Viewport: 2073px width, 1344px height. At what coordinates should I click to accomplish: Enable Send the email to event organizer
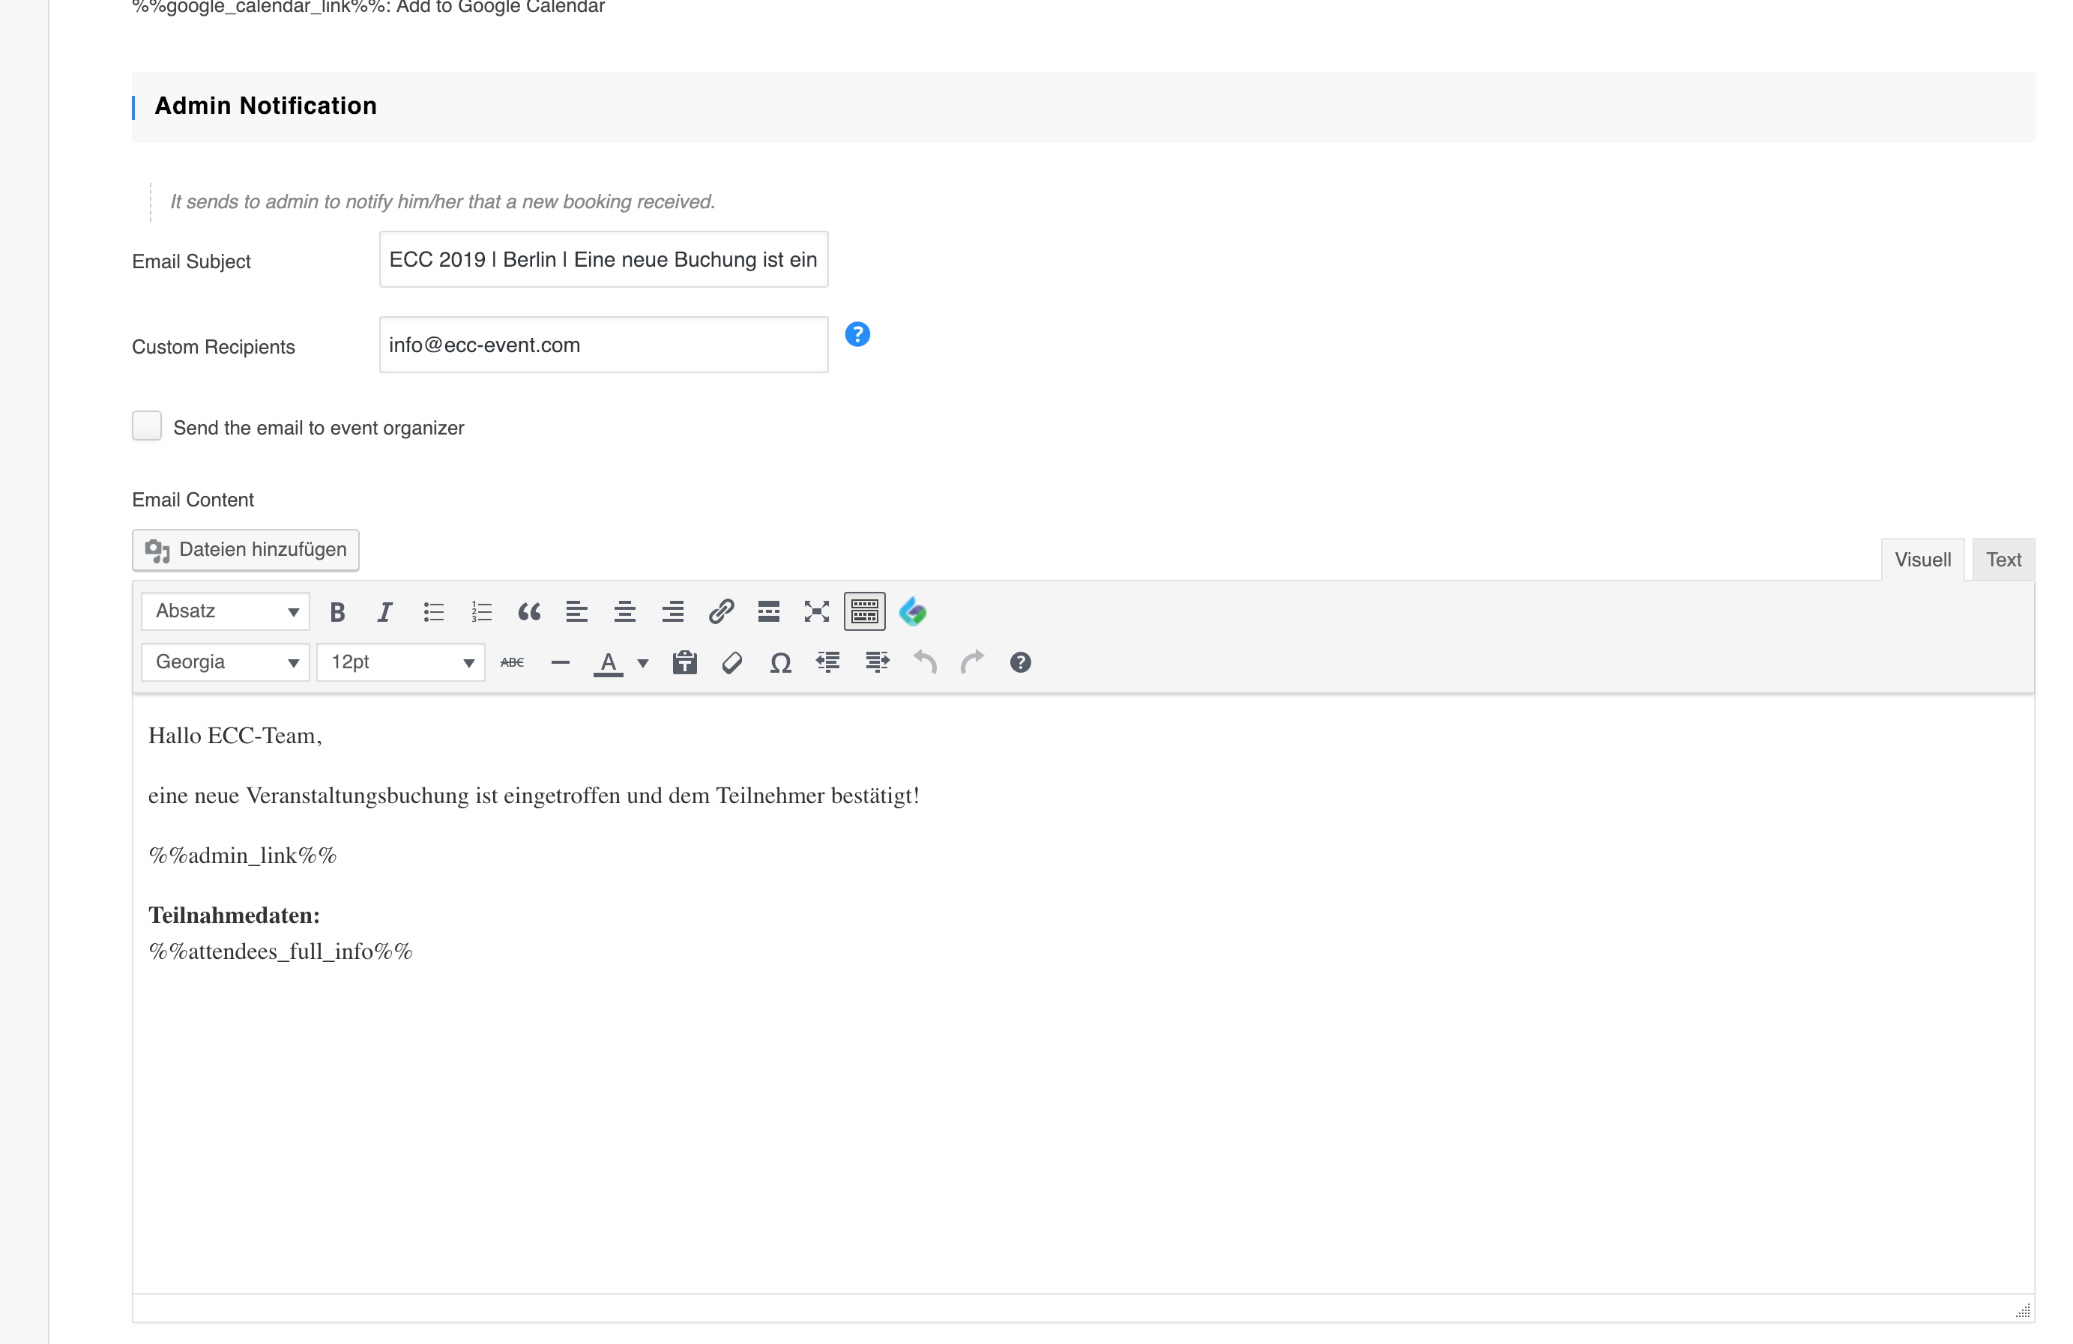[x=147, y=426]
